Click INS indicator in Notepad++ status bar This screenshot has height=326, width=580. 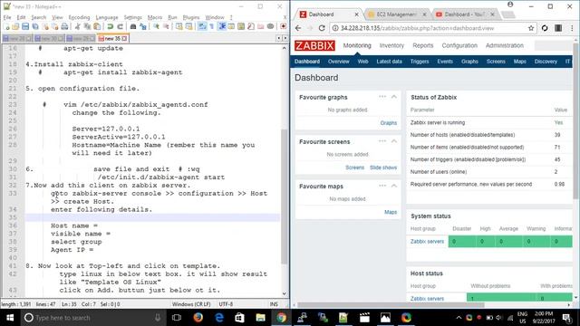pyautogui.click(x=274, y=304)
